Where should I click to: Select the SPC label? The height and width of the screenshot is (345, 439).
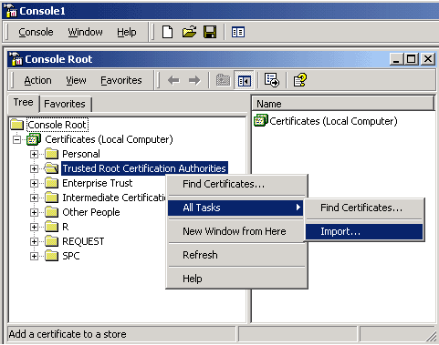tap(71, 256)
